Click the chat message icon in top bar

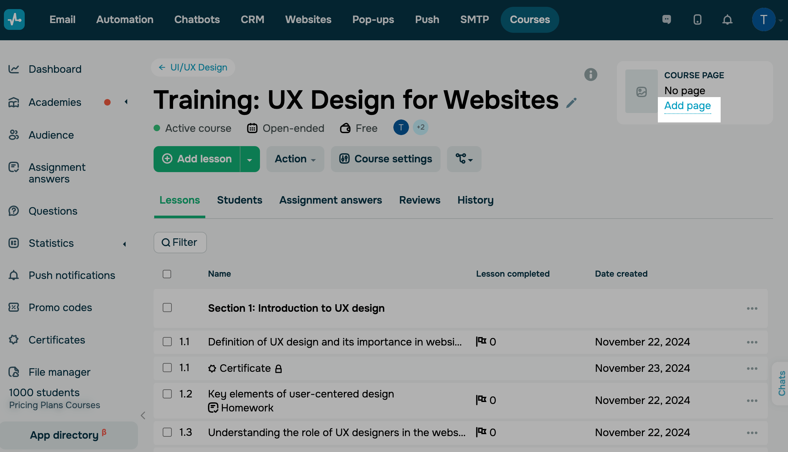(666, 20)
